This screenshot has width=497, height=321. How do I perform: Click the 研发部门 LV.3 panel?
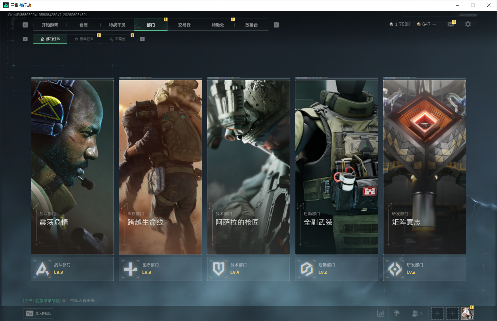pyautogui.click(x=425, y=269)
